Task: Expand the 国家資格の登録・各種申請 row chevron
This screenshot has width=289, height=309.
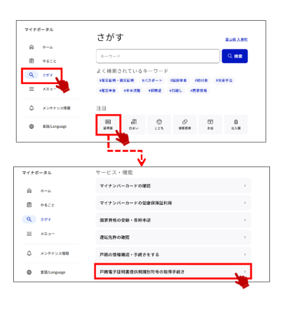Action: (245, 220)
